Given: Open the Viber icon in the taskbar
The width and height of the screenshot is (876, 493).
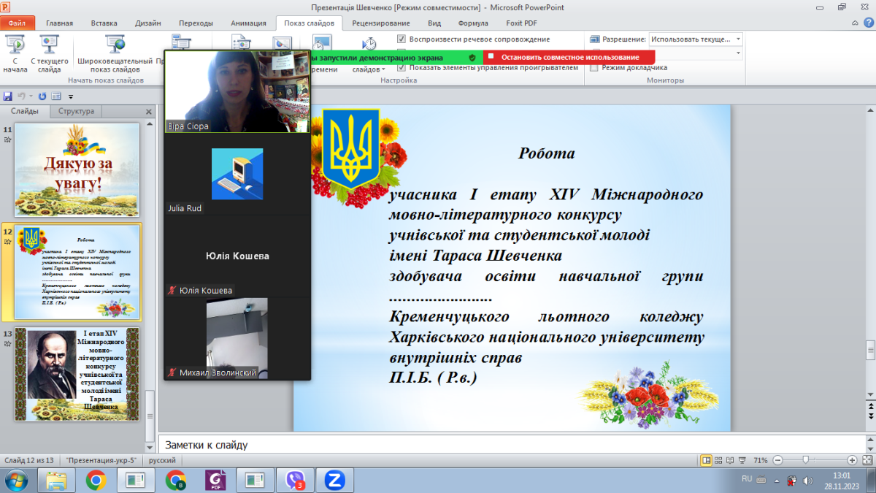Looking at the screenshot, I should (295, 480).
